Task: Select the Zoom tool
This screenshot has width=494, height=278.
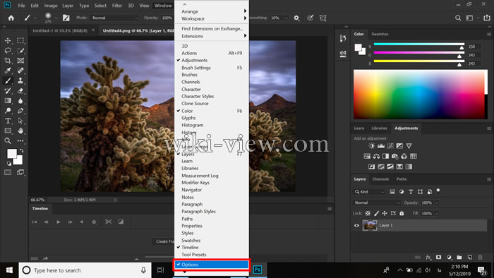Action: tap(8, 140)
